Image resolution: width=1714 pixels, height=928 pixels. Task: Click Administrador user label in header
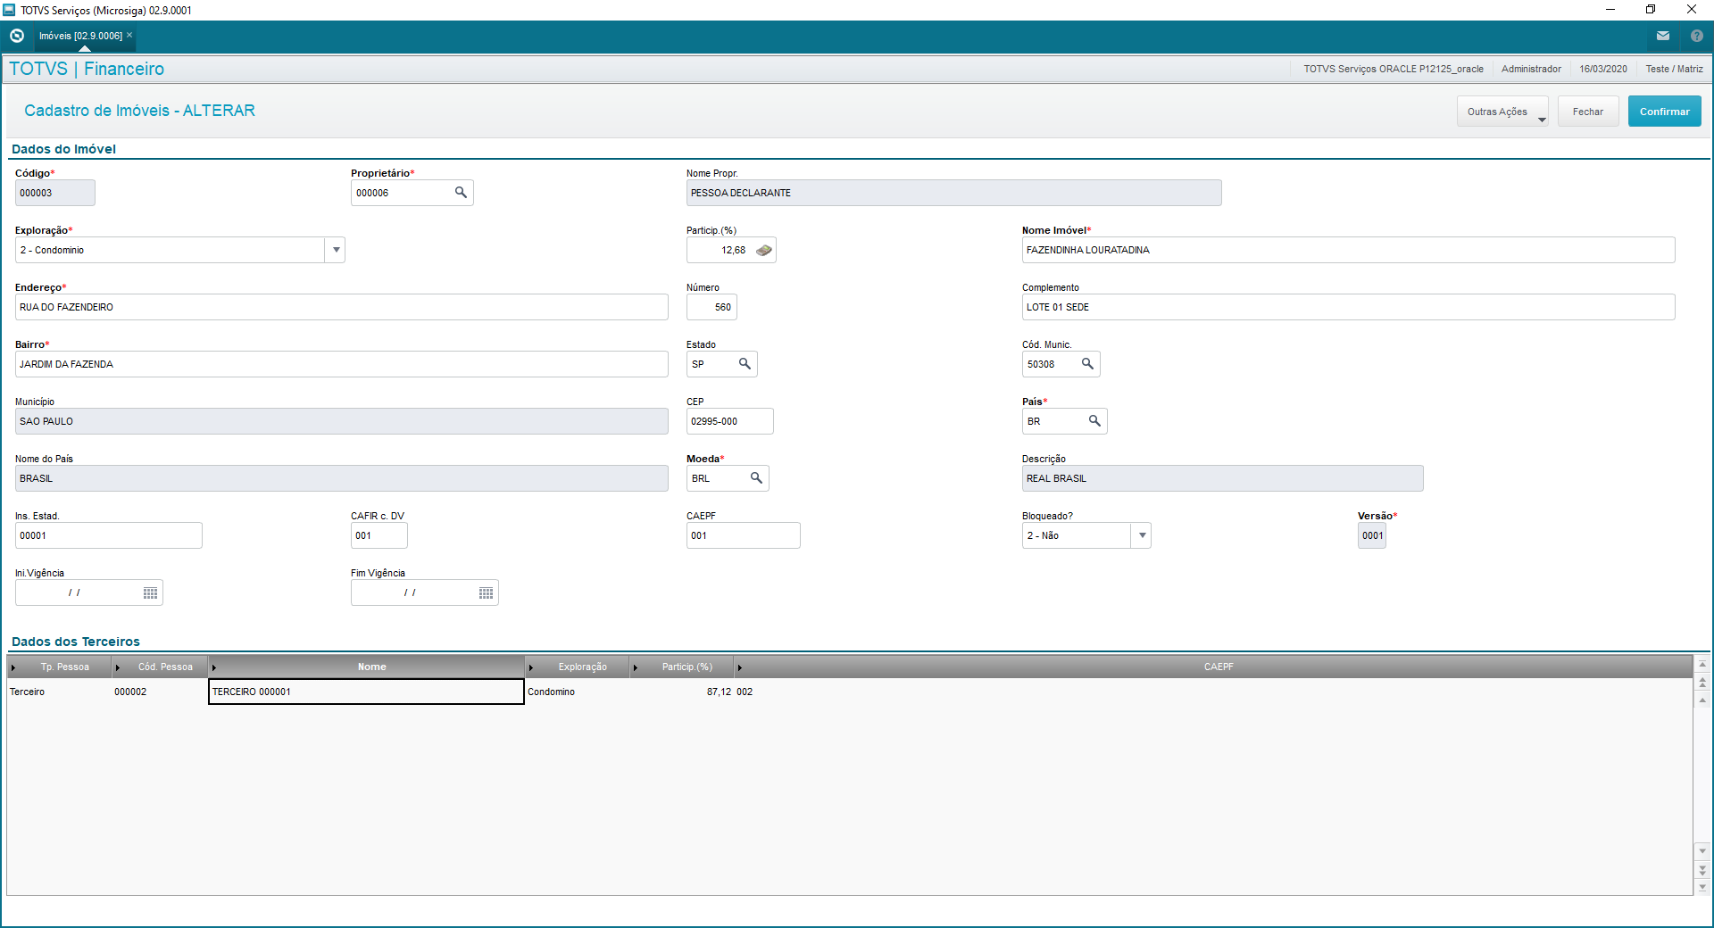1531,69
